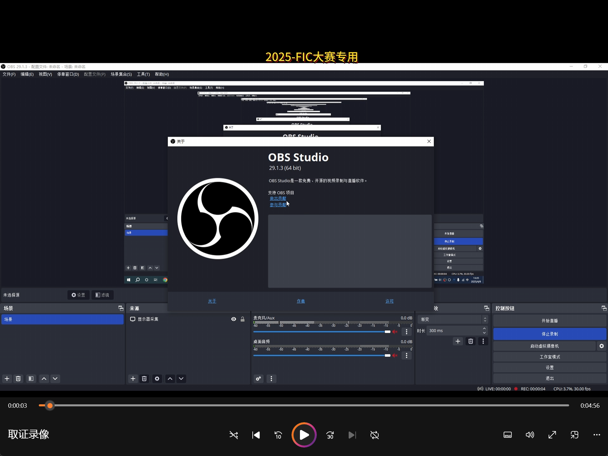Screen dimensions: 608x456
Task: Click the 开始直播 button
Action: [550, 321]
